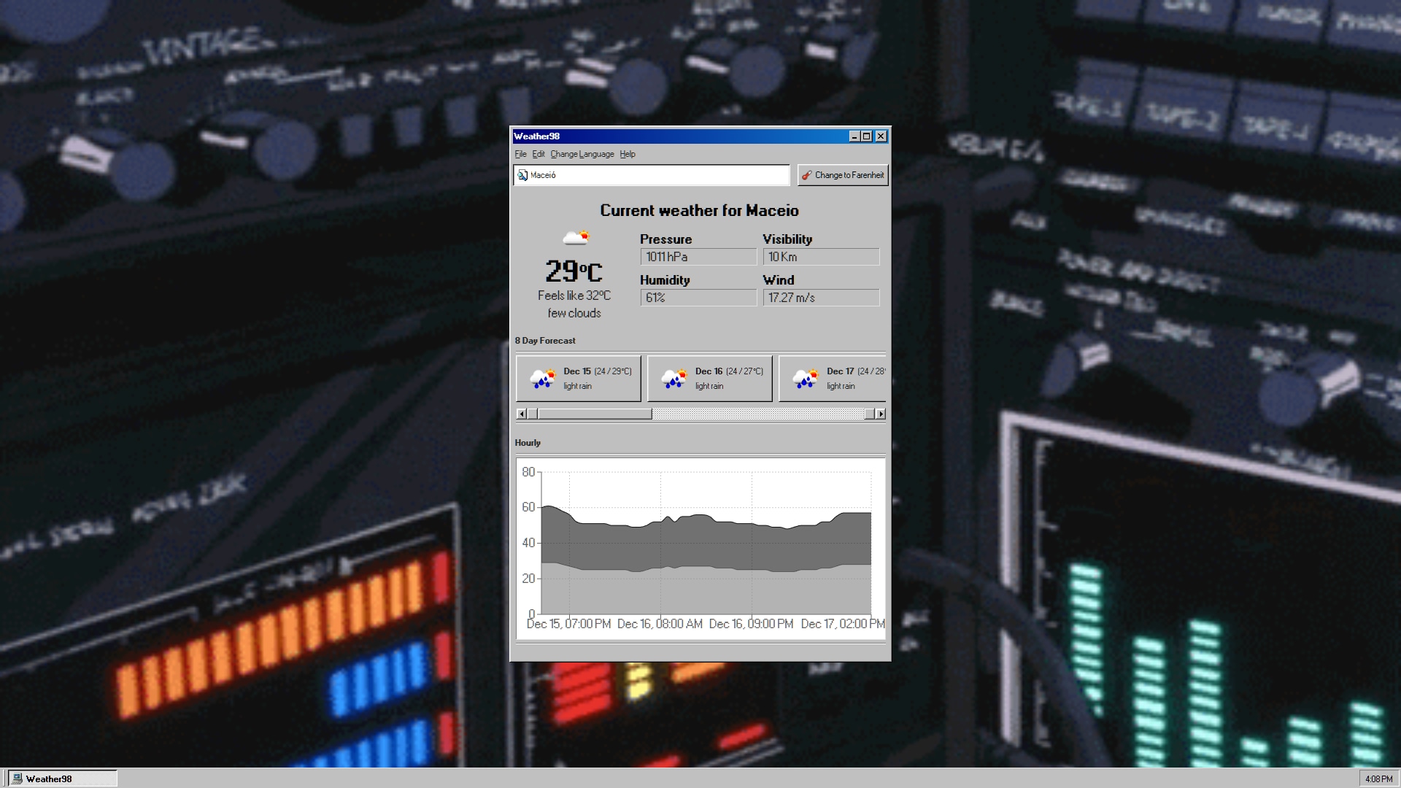This screenshot has width=1401, height=788.
Task: Toggle temperature units to Fahrenheit
Action: (x=843, y=175)
